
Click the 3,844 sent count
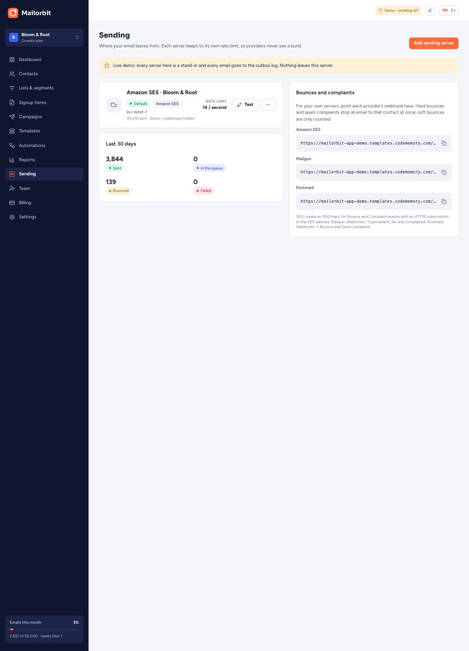[114, 159]
